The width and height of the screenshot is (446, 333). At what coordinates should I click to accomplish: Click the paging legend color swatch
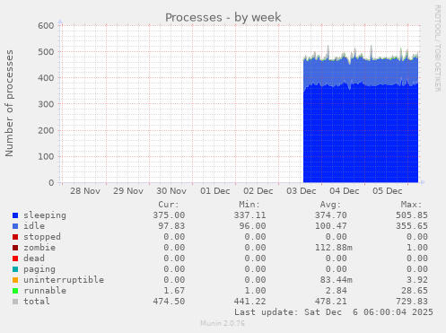pos(15,269)
